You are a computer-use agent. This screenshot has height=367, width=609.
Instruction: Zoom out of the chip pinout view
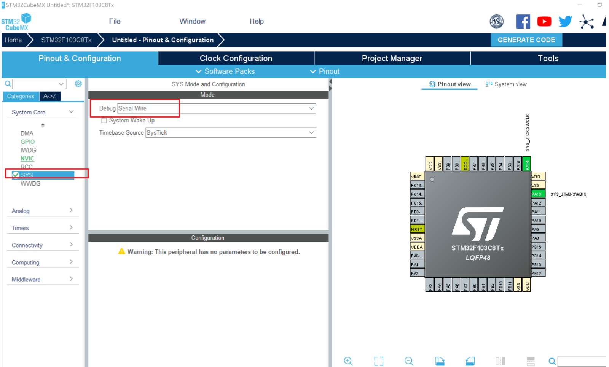409,361
